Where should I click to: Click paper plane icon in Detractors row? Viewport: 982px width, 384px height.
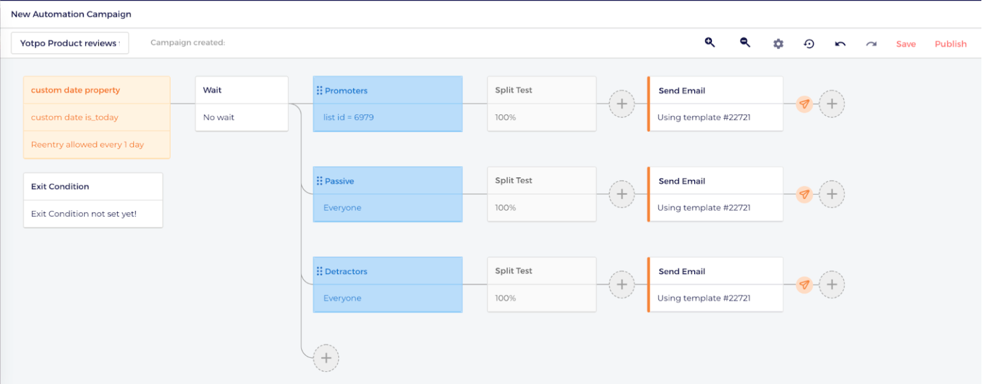click(804, 284)
